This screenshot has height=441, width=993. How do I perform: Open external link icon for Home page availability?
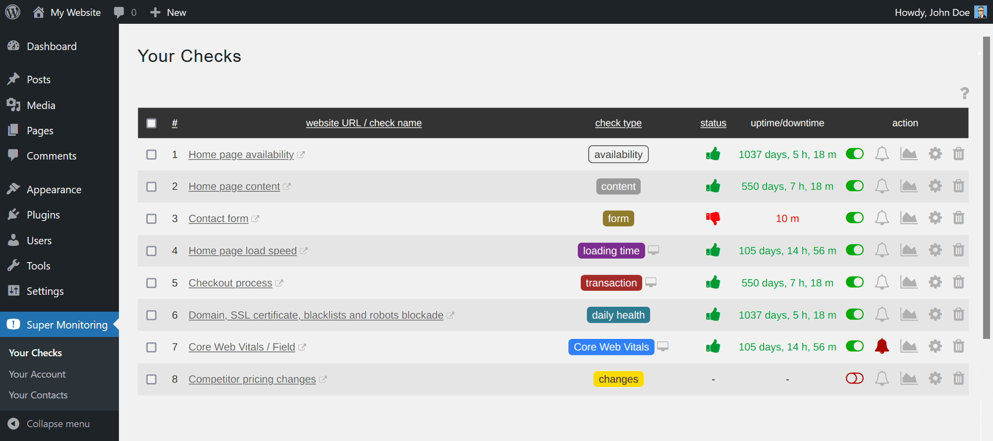pyautogui.click(x=301, y=155)
